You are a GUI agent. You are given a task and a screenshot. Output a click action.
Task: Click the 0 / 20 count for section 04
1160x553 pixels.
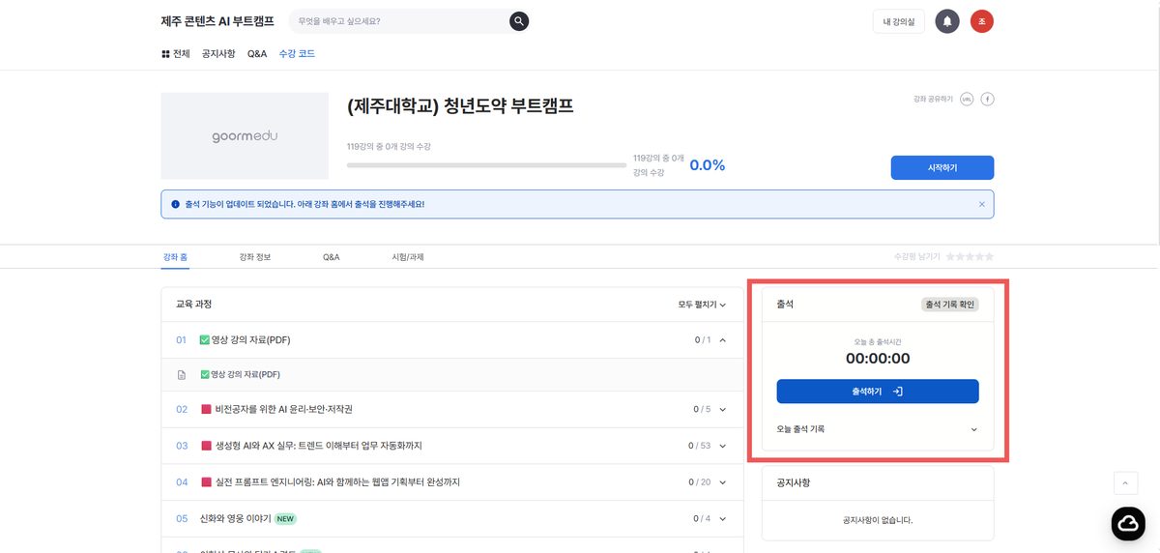[x=700, y=481]
